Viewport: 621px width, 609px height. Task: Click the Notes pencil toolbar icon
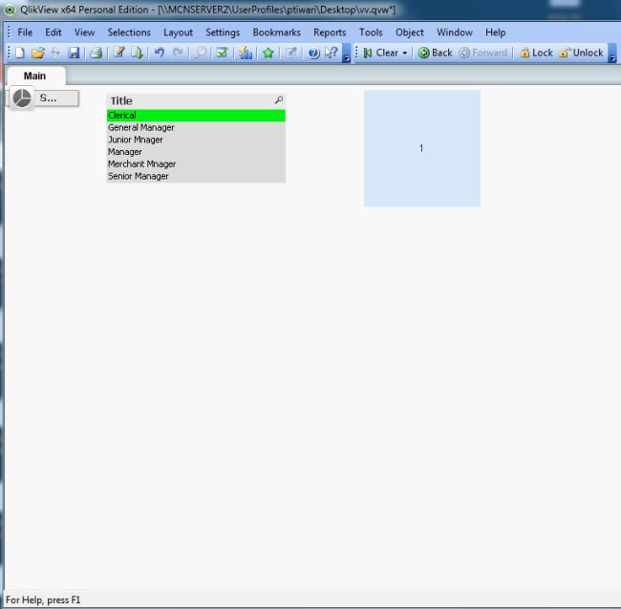click(x=291, y=53)
